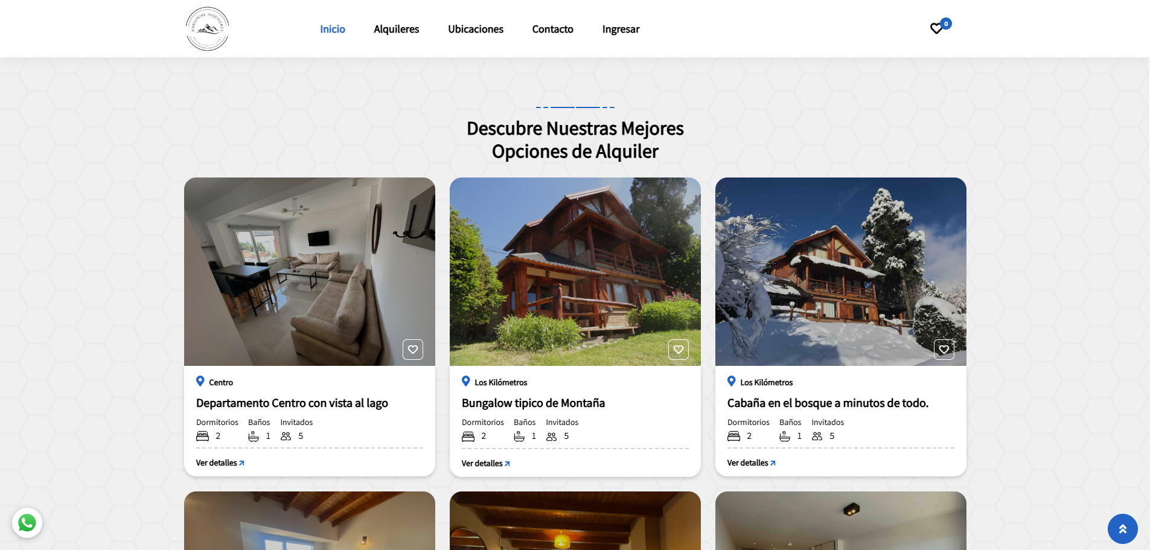
Task: Click the location pin next to Centro
Action: (x=200, y=382)
